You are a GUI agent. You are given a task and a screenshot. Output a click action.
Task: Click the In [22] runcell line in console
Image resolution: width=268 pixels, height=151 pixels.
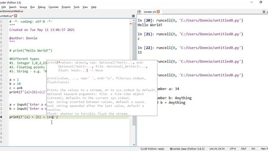tap(191, 48)
